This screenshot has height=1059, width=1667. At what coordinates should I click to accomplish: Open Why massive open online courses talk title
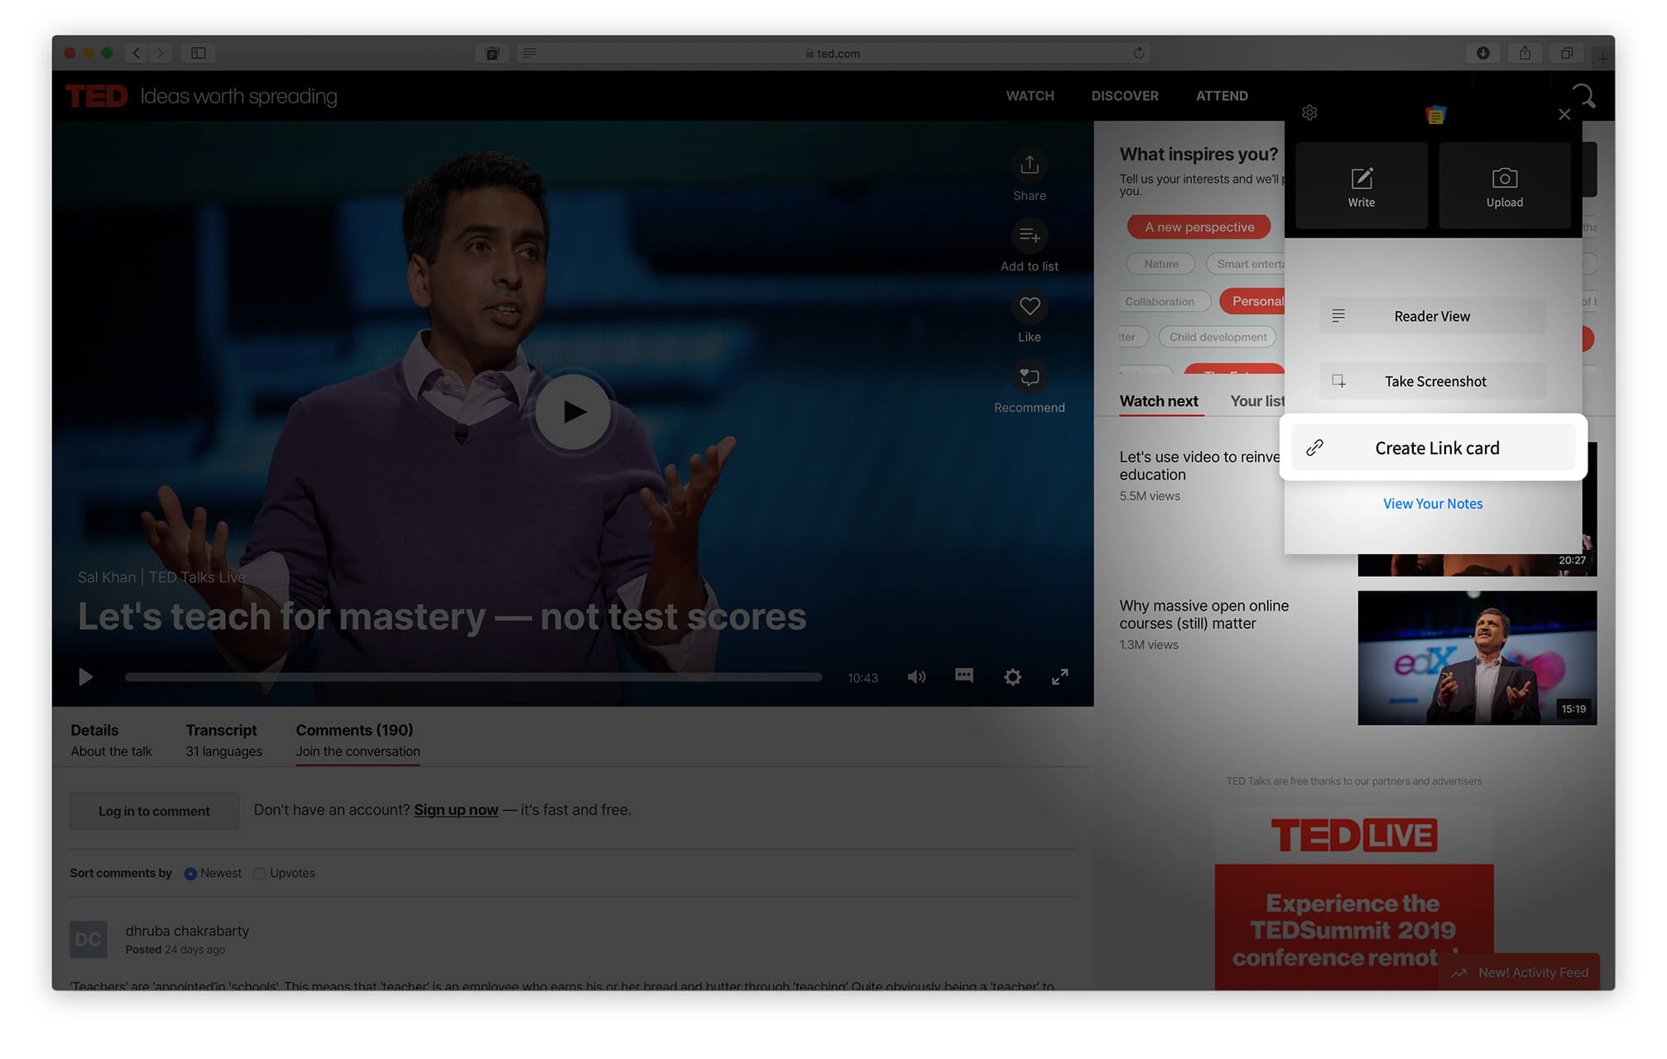[1204, 615]
